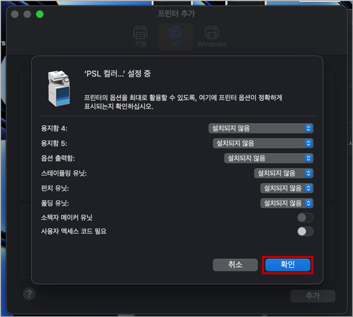The width and height of the screenshot is (353, 317).
Task: Toggle the 소책자 메이커 유닛 switch
Action: [x=305, y=218]
